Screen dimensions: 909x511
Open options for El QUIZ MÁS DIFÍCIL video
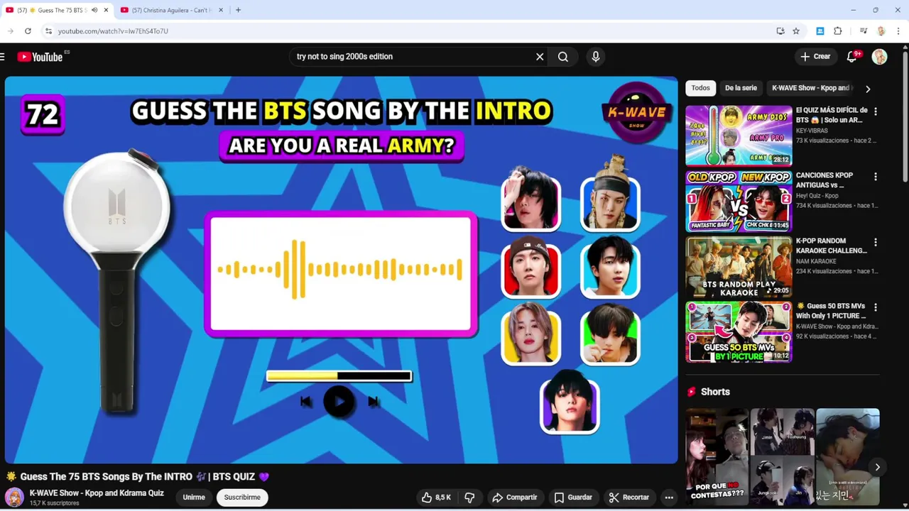[875, 111]
